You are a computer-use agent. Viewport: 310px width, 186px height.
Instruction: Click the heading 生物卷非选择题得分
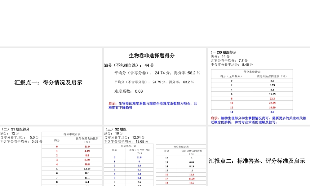[x=152, y=56]
